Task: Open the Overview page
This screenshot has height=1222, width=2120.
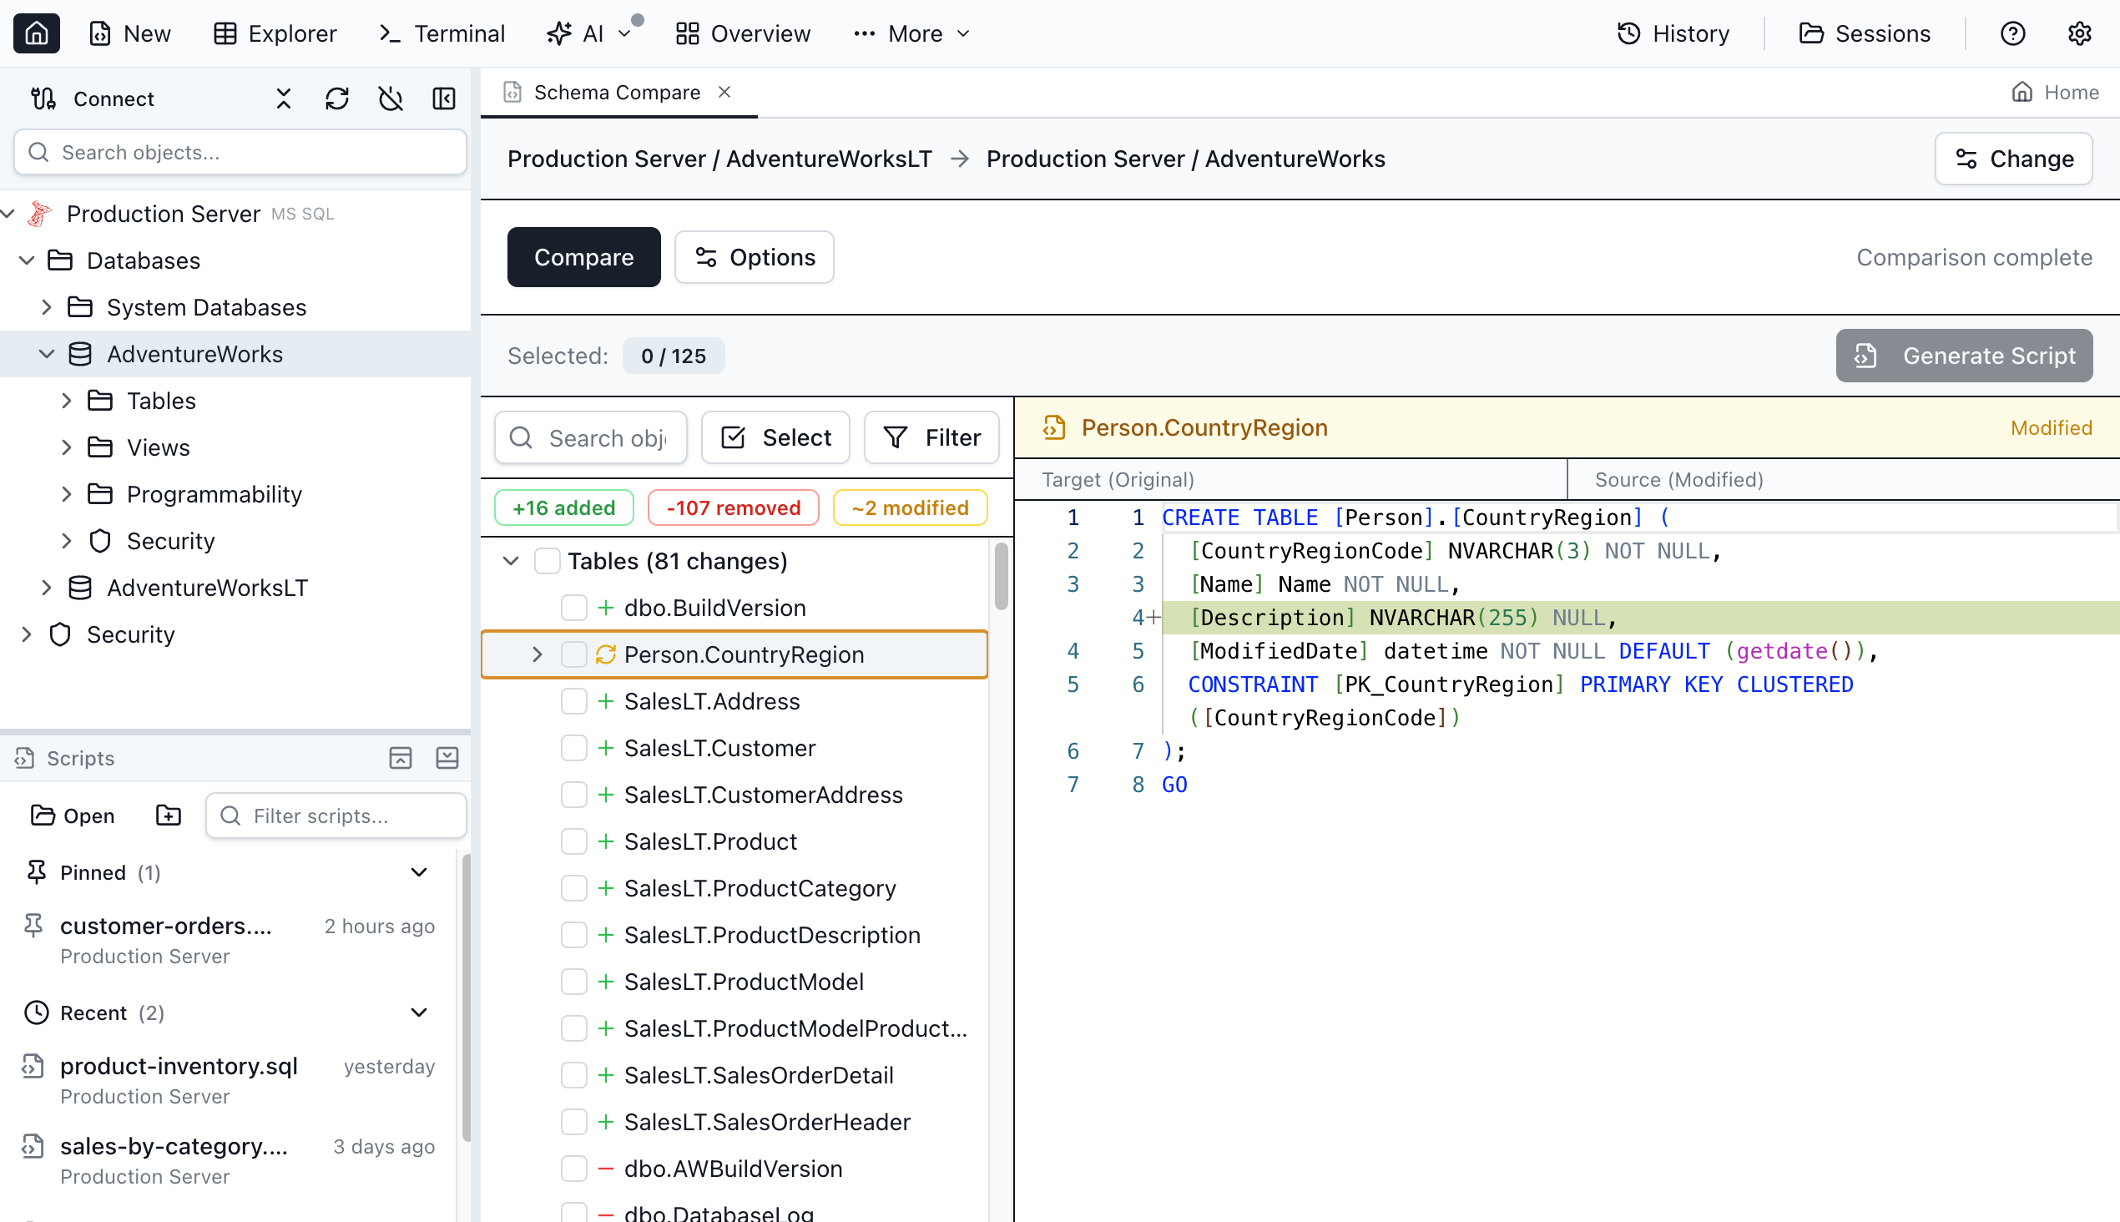Action: point(744,33)
